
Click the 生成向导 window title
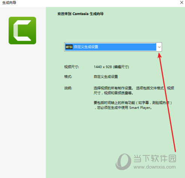[x=9, y=3]
